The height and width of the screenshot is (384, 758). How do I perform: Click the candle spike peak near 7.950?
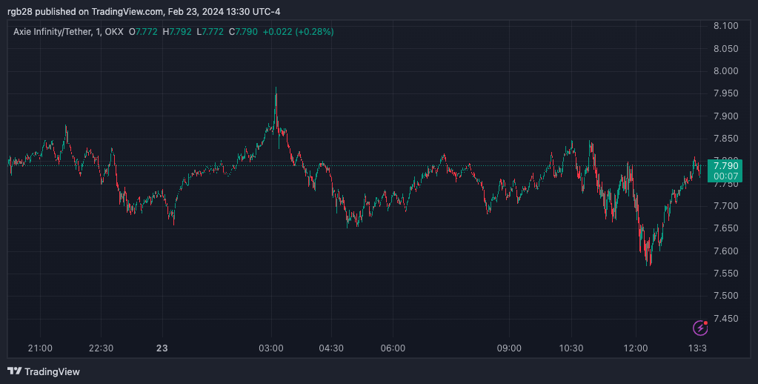(276, 89)
